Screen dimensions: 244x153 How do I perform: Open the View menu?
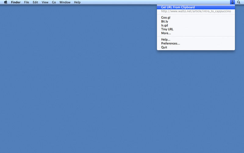[45, 2]
